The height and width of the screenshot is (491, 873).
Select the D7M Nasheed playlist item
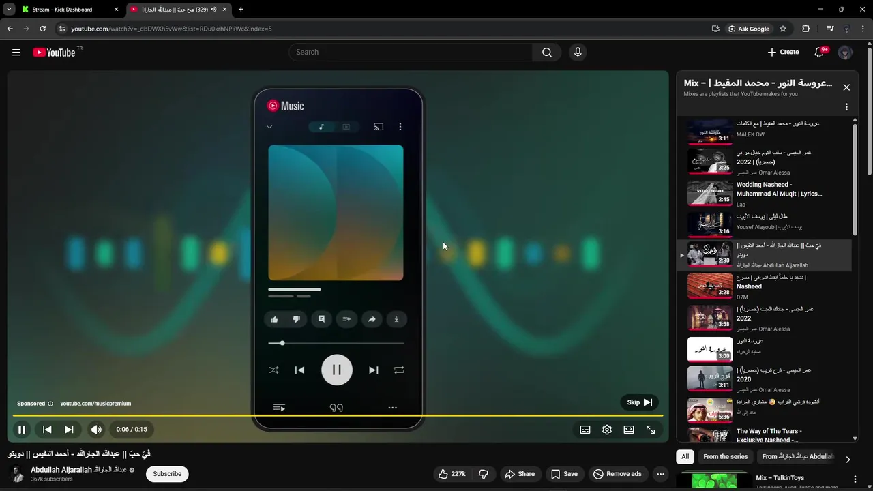click(x=764, y=286)
